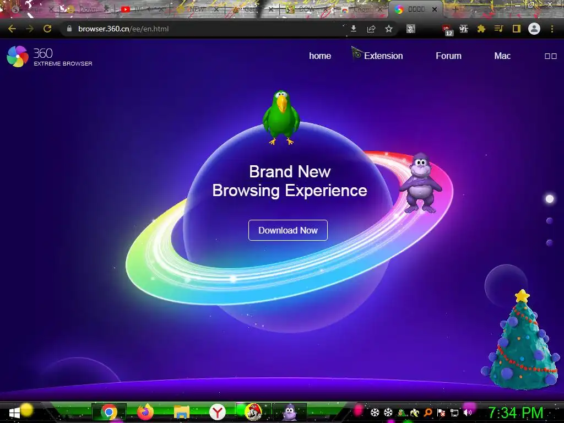Click the orange magnifier tray icon
This screenshot has height=423, width=564.
(x=427, y=413)
